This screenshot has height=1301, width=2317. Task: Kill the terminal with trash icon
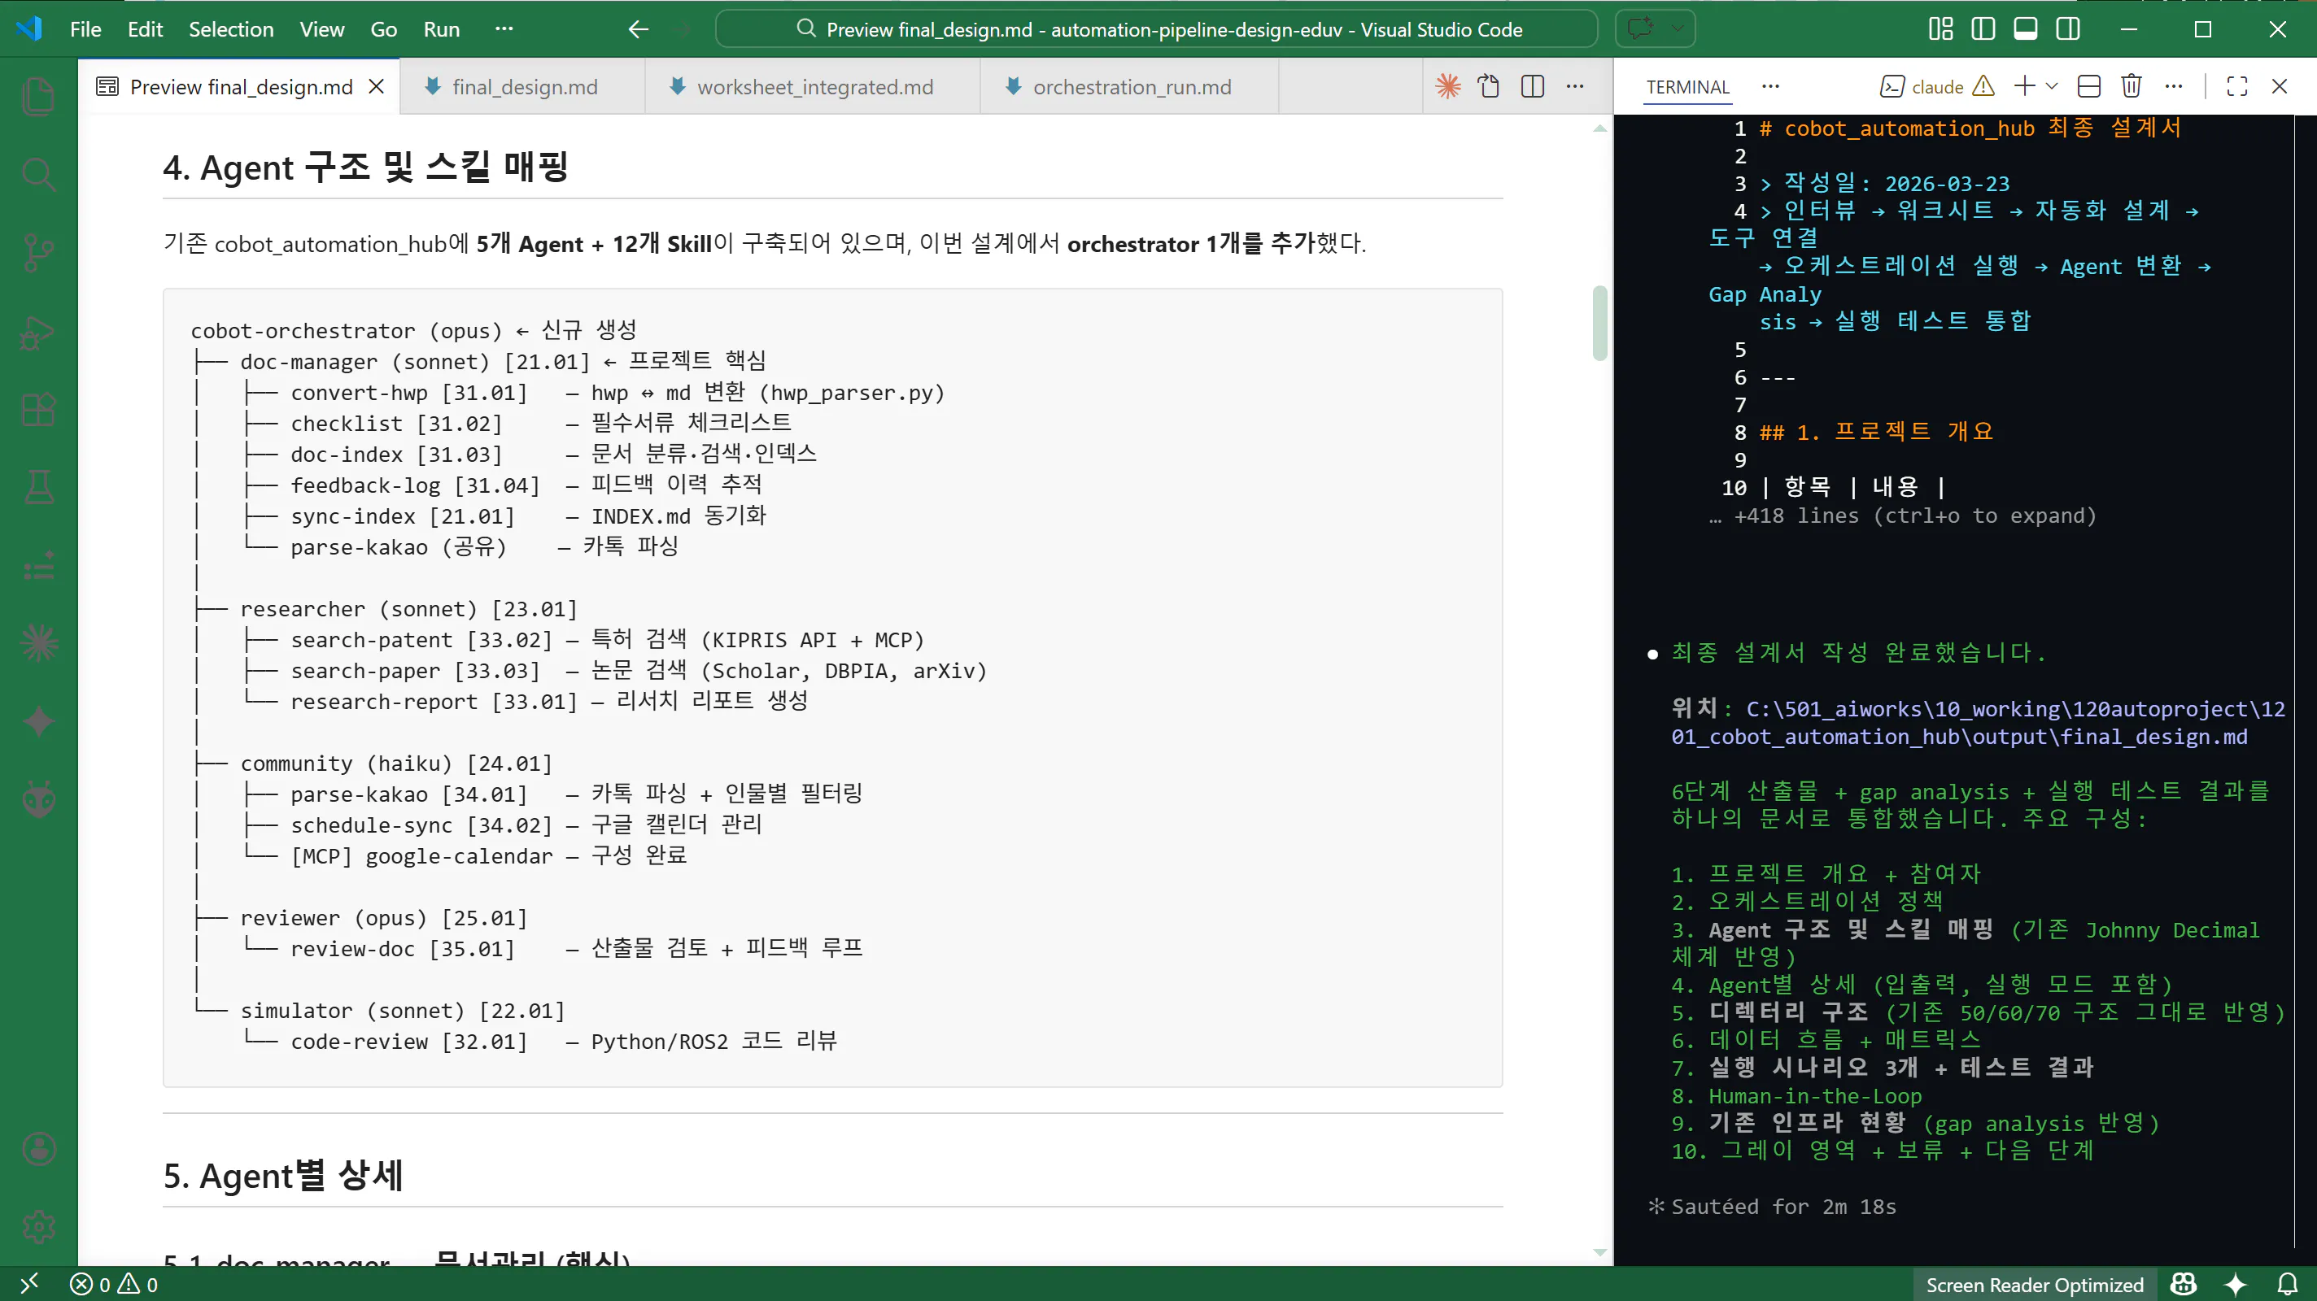tap(2131, 86)
